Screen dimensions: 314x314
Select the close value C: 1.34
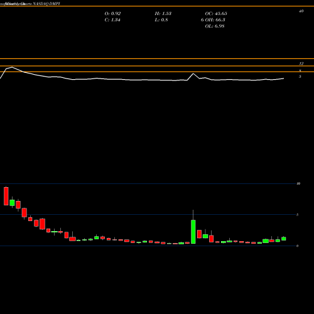112,20
